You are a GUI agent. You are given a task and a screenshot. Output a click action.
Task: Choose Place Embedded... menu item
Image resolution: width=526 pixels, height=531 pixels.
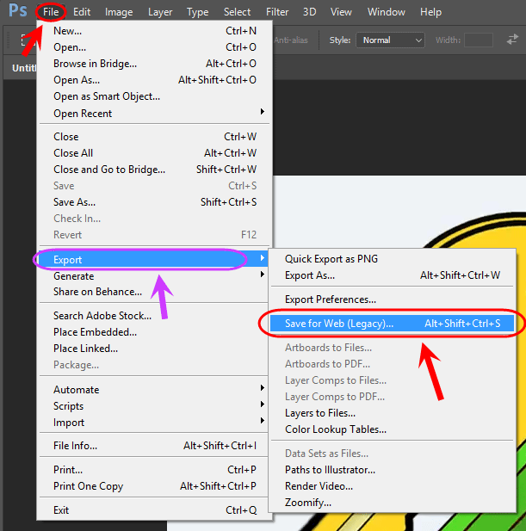pos(155,332)
